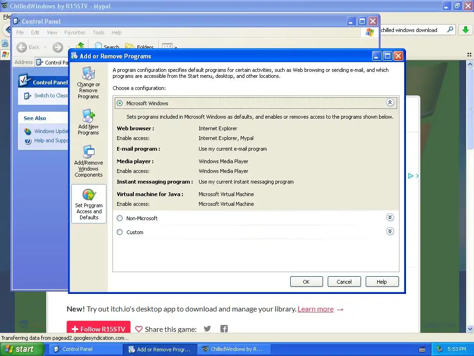Collapse the Microsoft Windows configuration details

[390, 102]
